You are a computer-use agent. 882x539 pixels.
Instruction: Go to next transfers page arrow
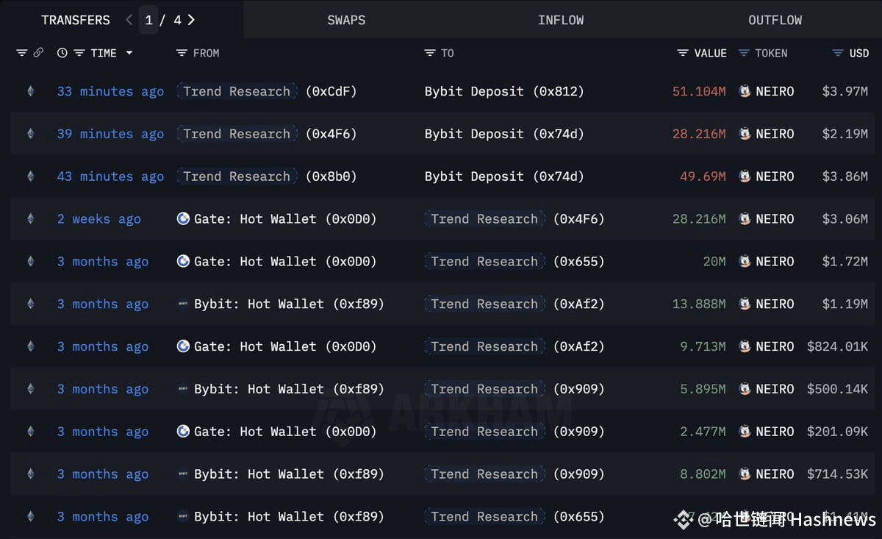[x=191, y=20]
